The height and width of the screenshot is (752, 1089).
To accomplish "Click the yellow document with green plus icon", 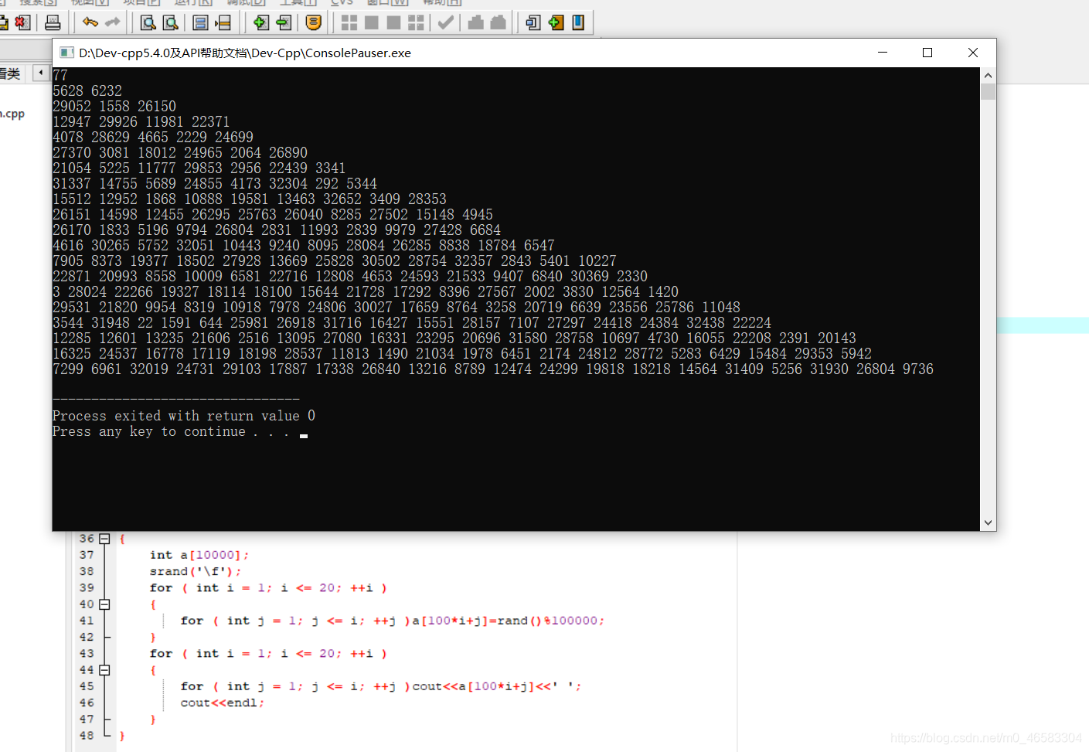I will [x=556, y=22].
